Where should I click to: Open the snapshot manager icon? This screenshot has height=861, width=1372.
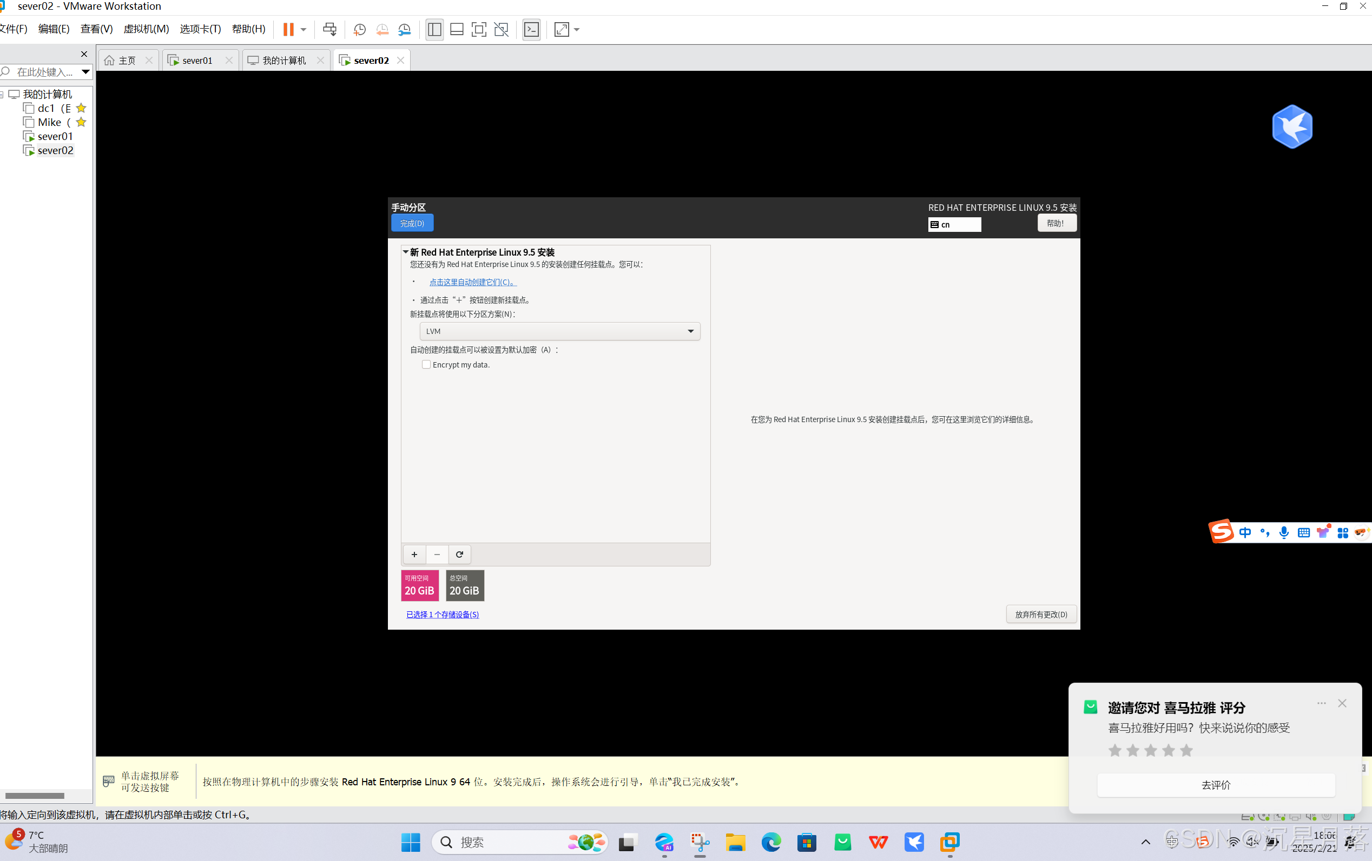pos(405,30)
